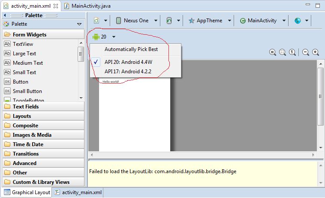325x198 pixels.
Task: Expand the Images & Media category
Action: tap(44, 135)
